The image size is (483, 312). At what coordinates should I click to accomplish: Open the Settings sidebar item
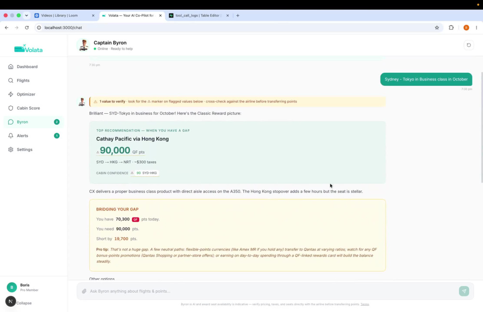point(34,149)
